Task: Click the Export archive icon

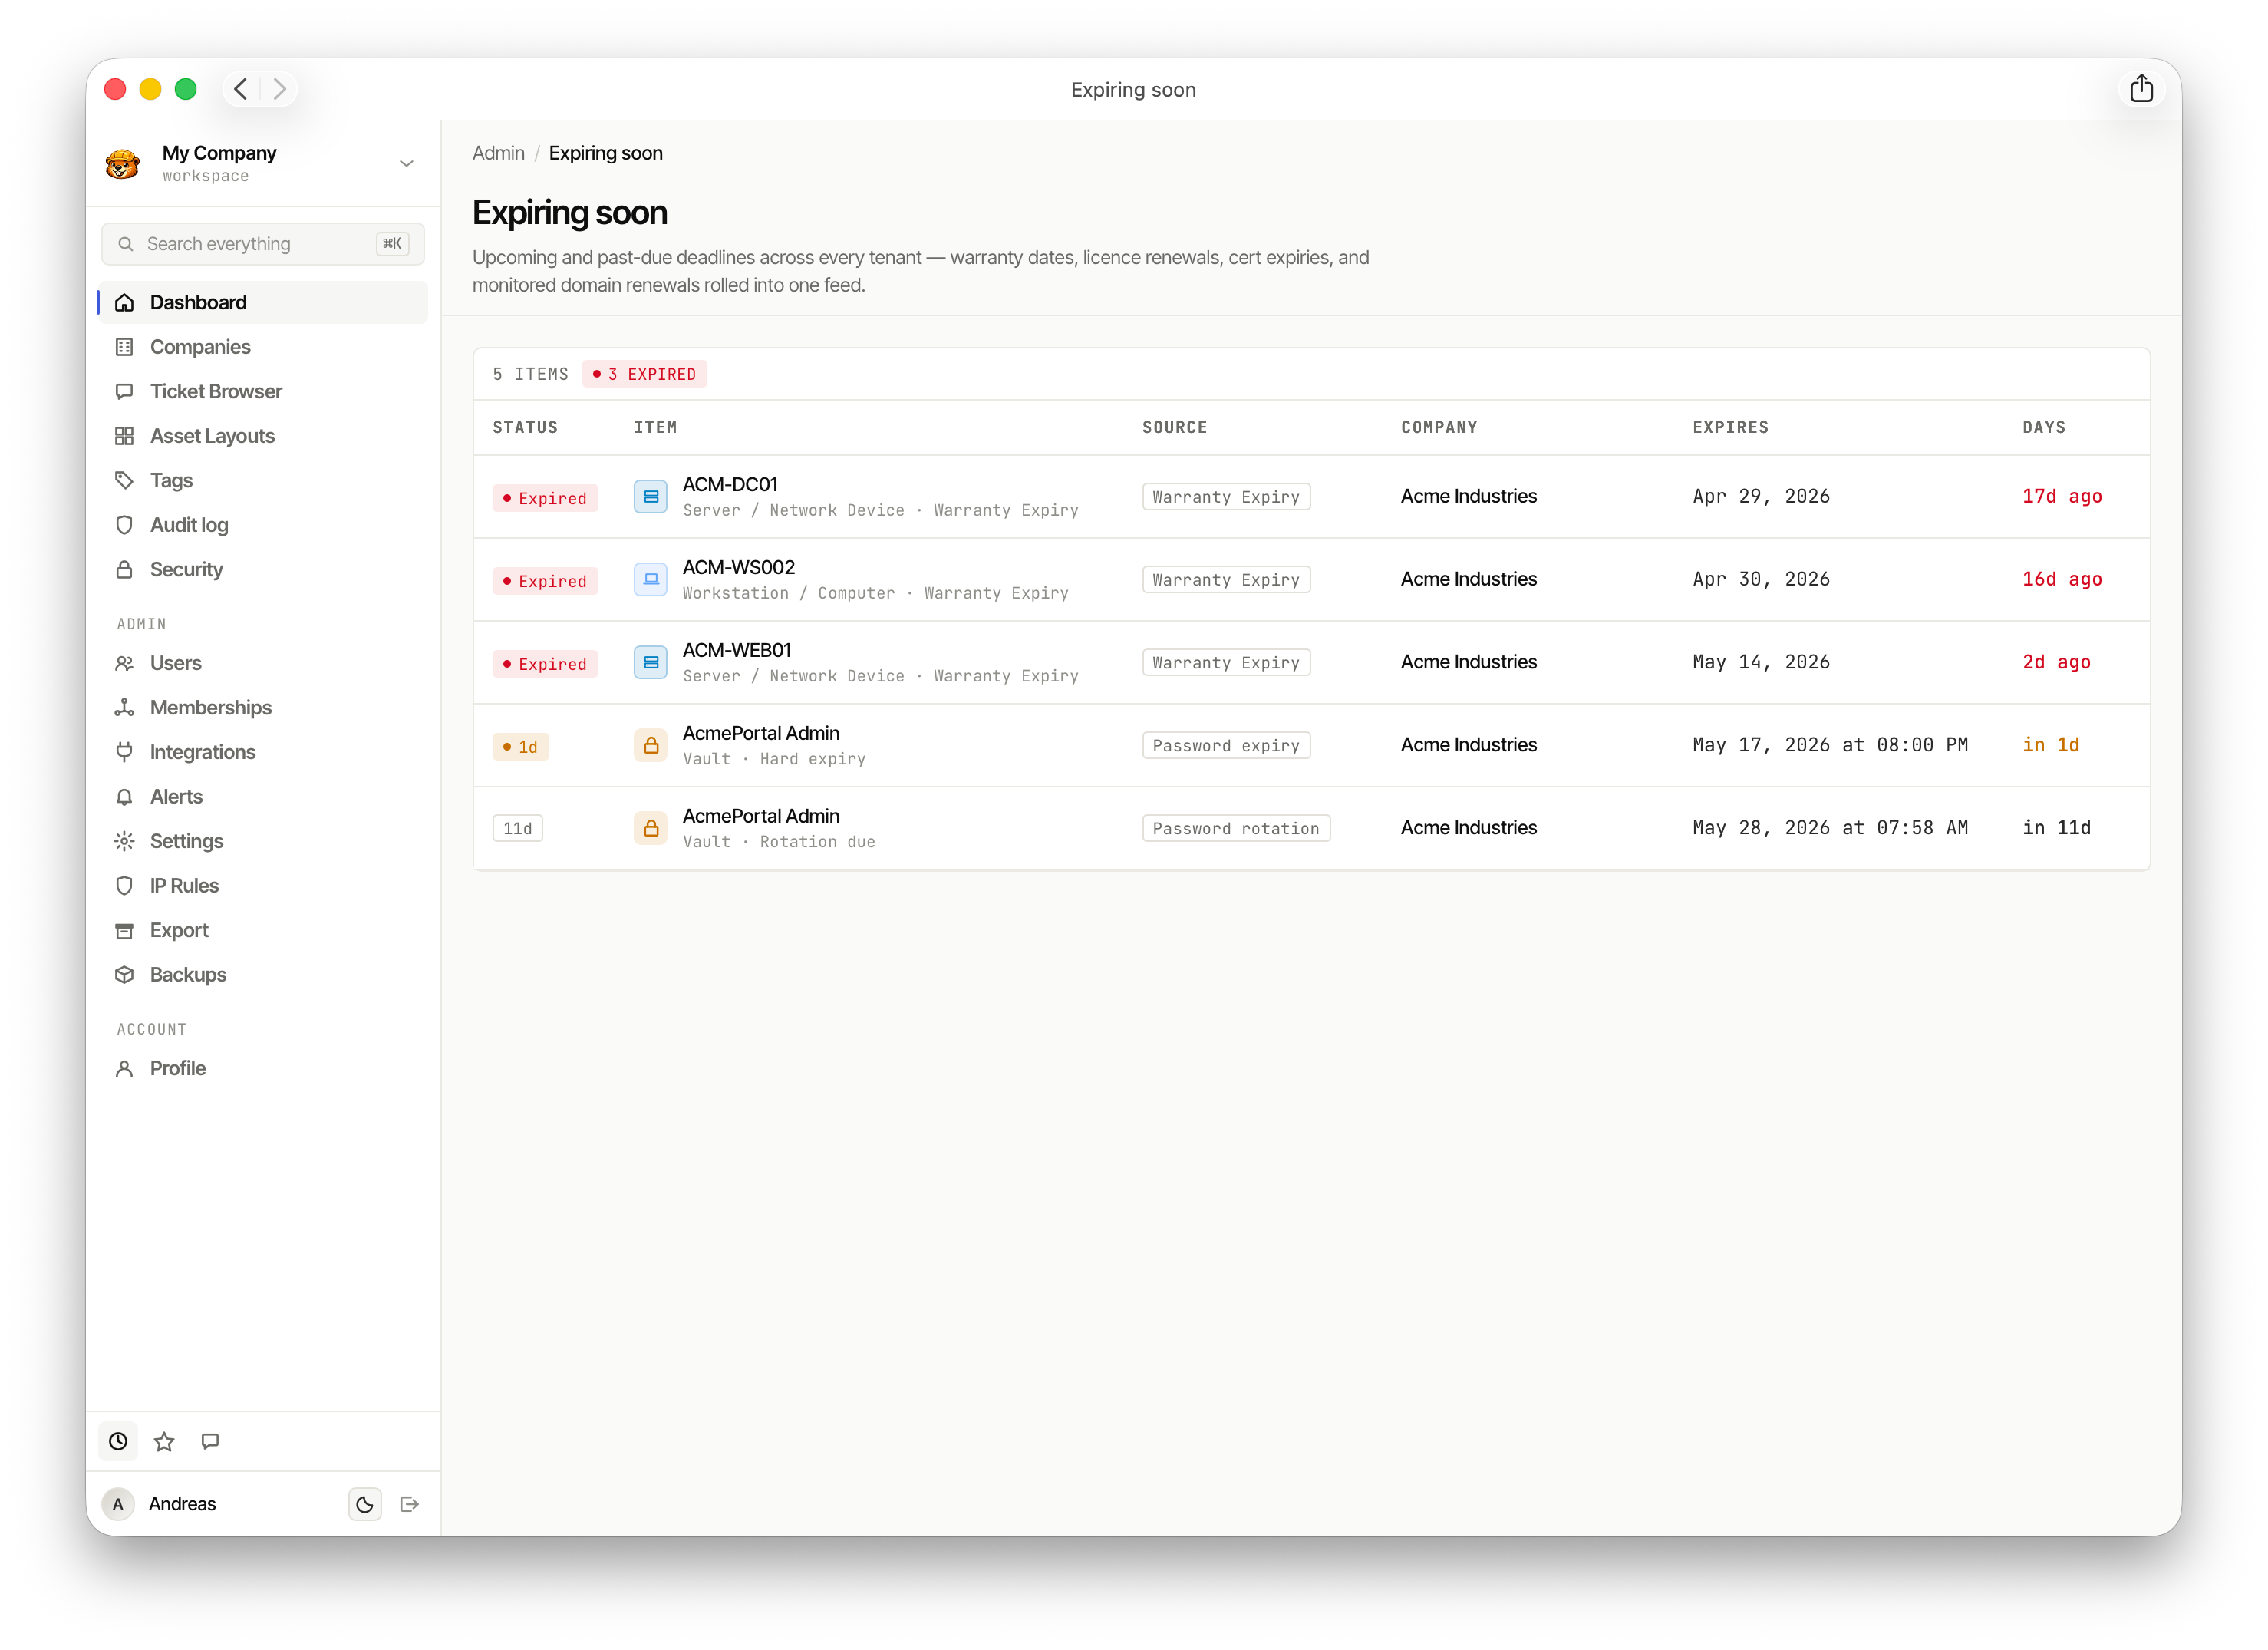Action: (124, 930)
